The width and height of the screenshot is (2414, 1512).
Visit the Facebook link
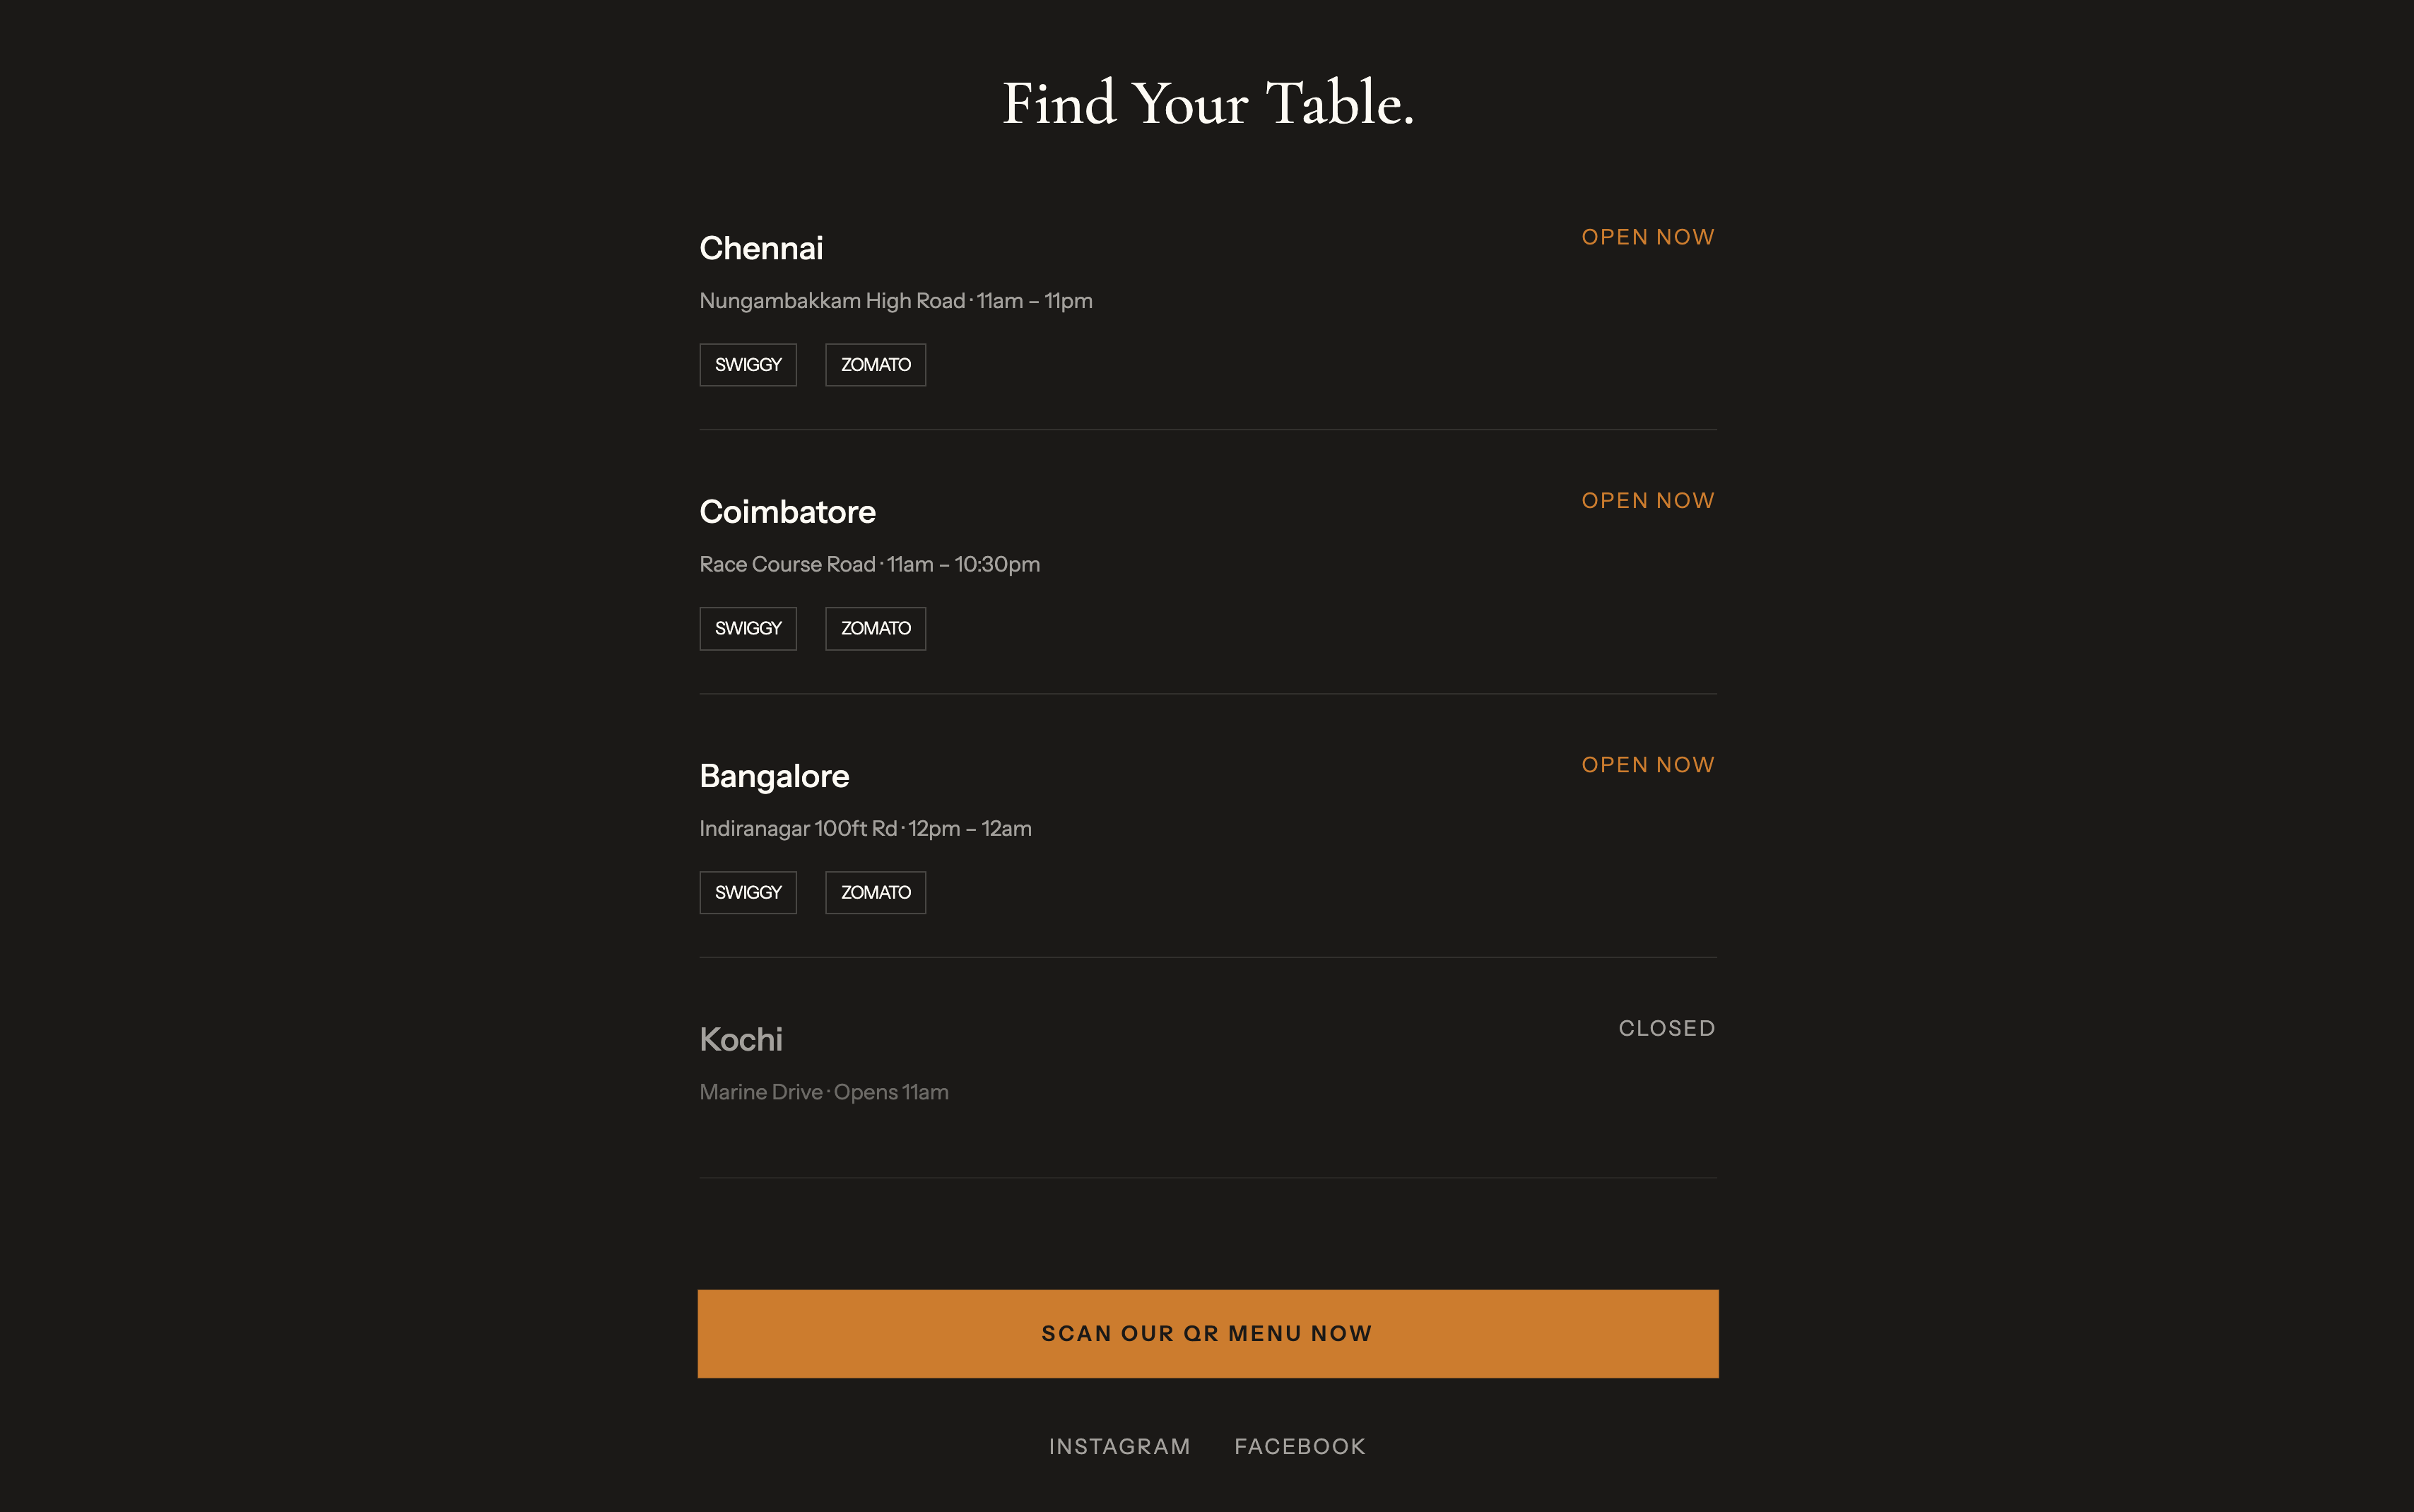coord(1300,1446)
